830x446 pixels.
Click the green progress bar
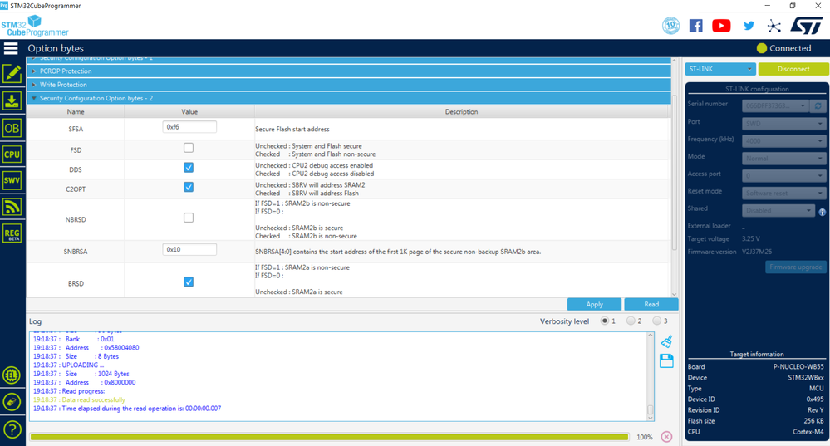click(329, 437)
